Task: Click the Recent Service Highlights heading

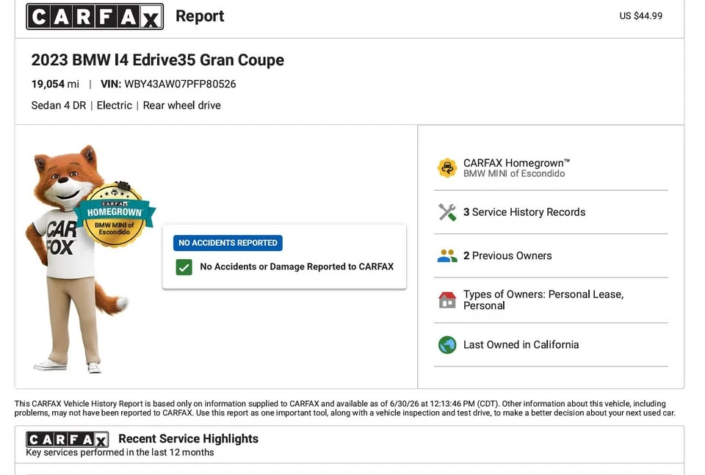Action: [x=189, y=438]
